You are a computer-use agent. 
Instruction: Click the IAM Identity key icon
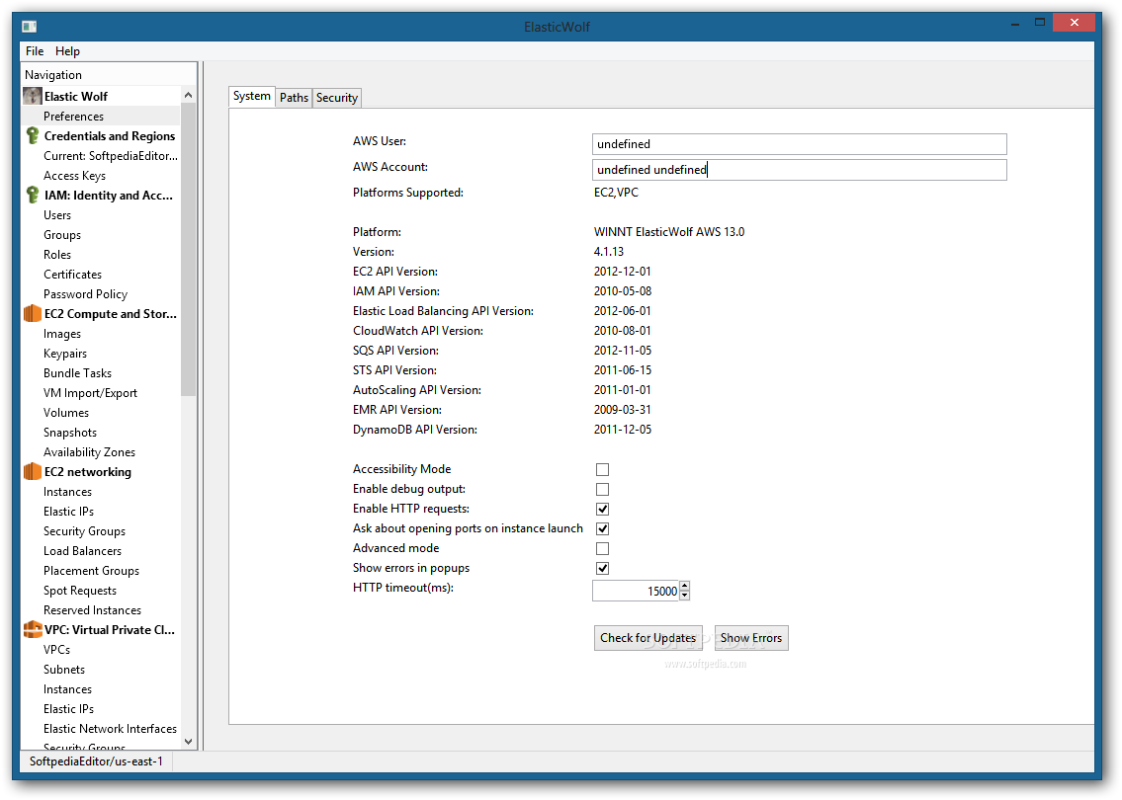tap(33, 196)
